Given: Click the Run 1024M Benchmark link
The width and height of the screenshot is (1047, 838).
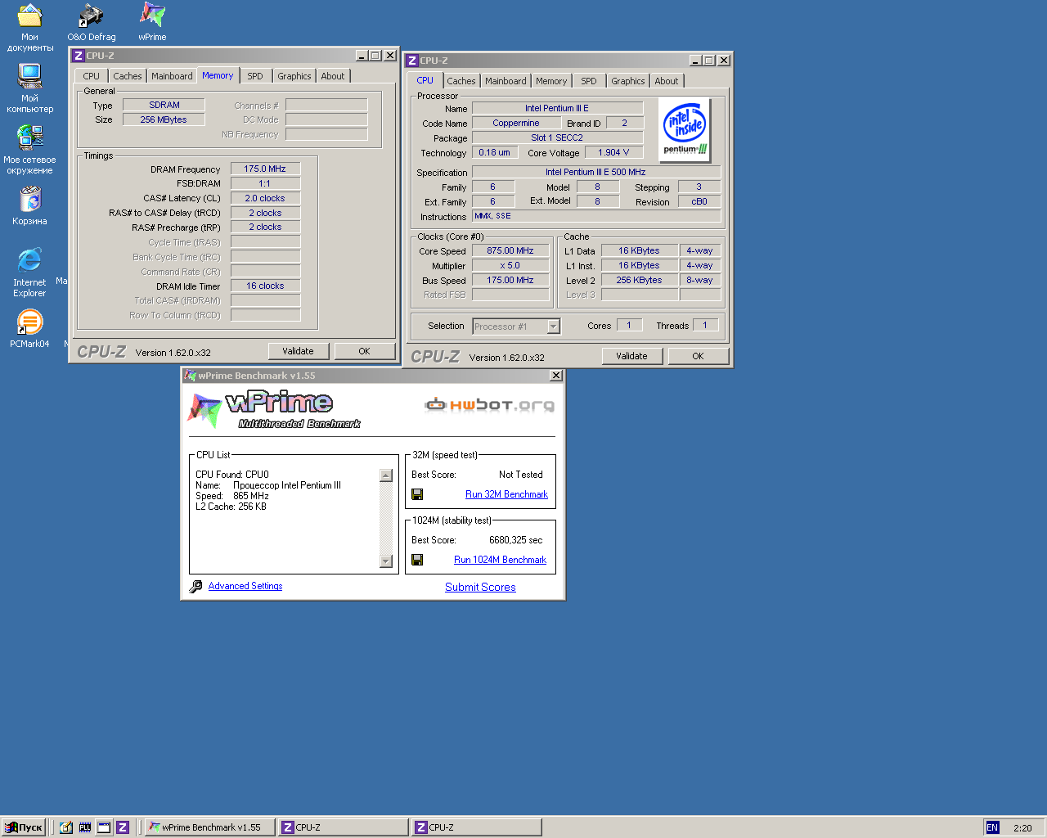Looking at the screenshot, I should point(500,560).
